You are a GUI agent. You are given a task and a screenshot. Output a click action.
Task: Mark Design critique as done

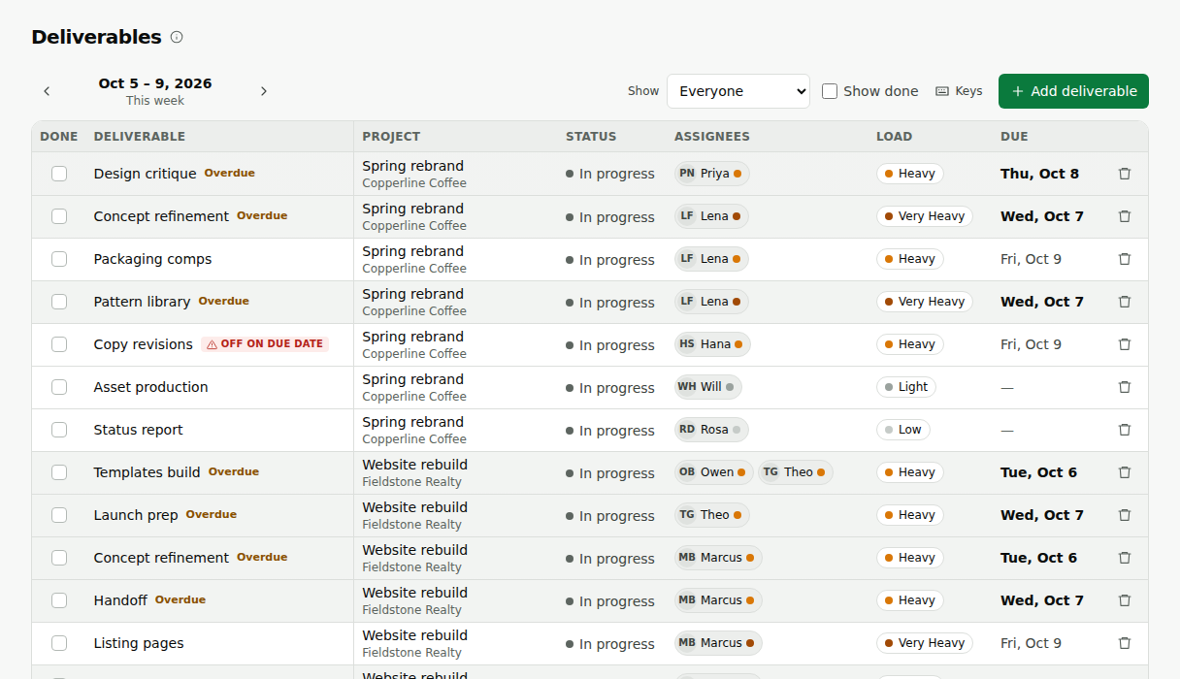59,174
